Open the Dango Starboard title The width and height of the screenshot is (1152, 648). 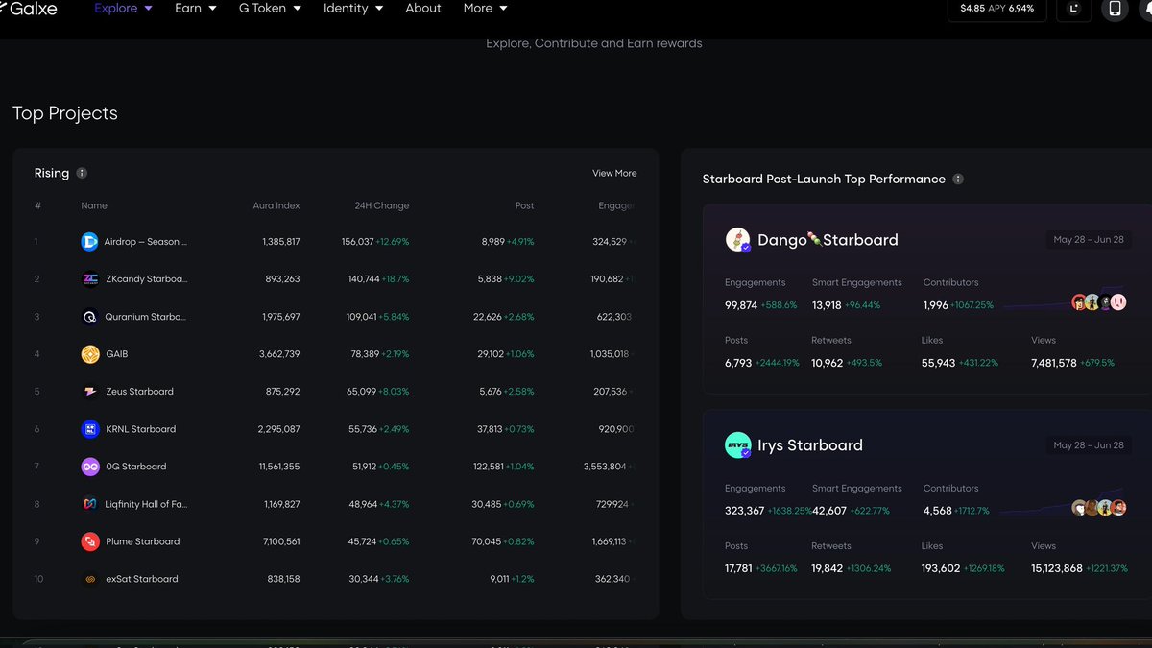[828, 240]
